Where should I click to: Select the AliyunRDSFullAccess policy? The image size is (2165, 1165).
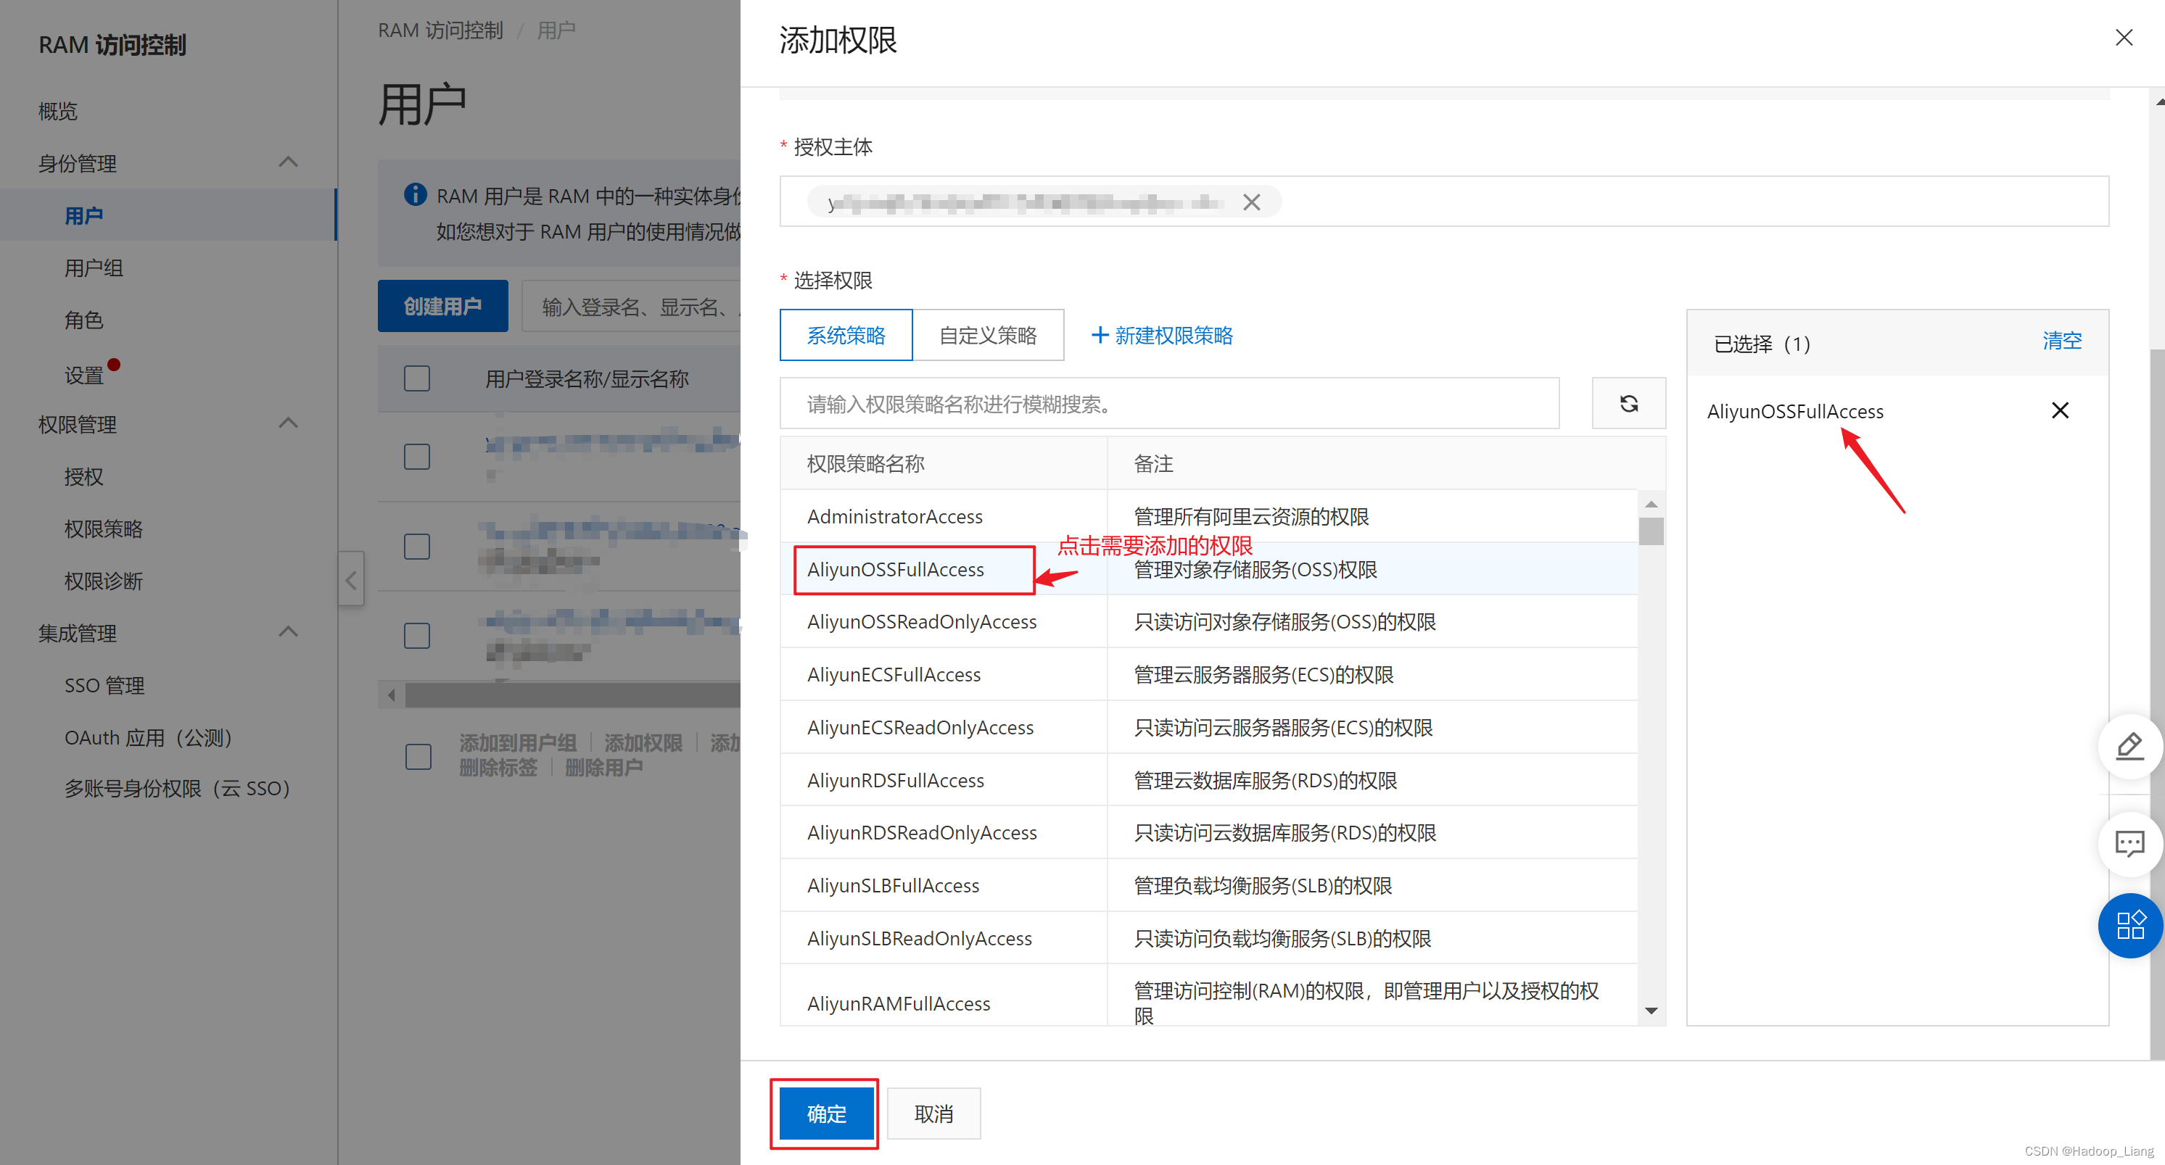tap(1209, 780)
